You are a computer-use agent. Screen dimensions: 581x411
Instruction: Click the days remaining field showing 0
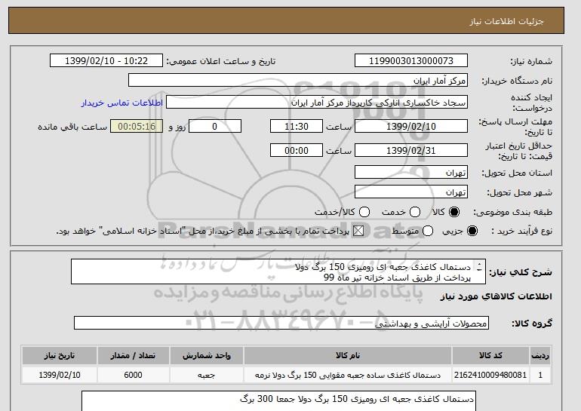[x=215, y=126]
